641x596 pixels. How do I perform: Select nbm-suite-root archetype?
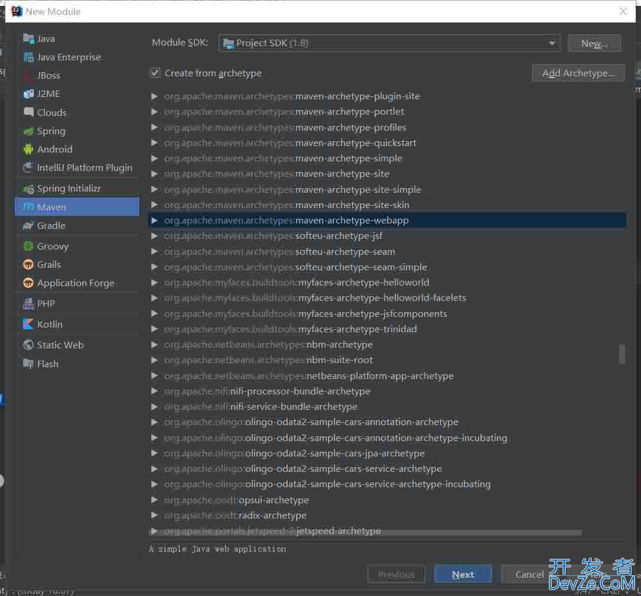387,360
